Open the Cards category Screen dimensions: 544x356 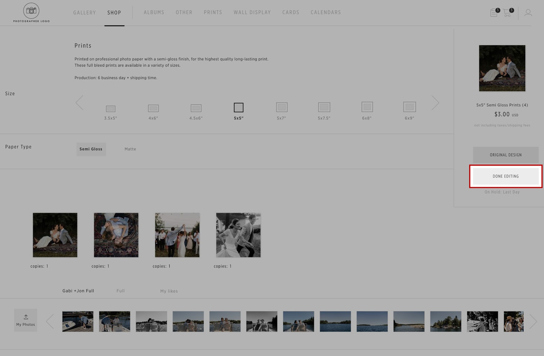pos(291,12)
